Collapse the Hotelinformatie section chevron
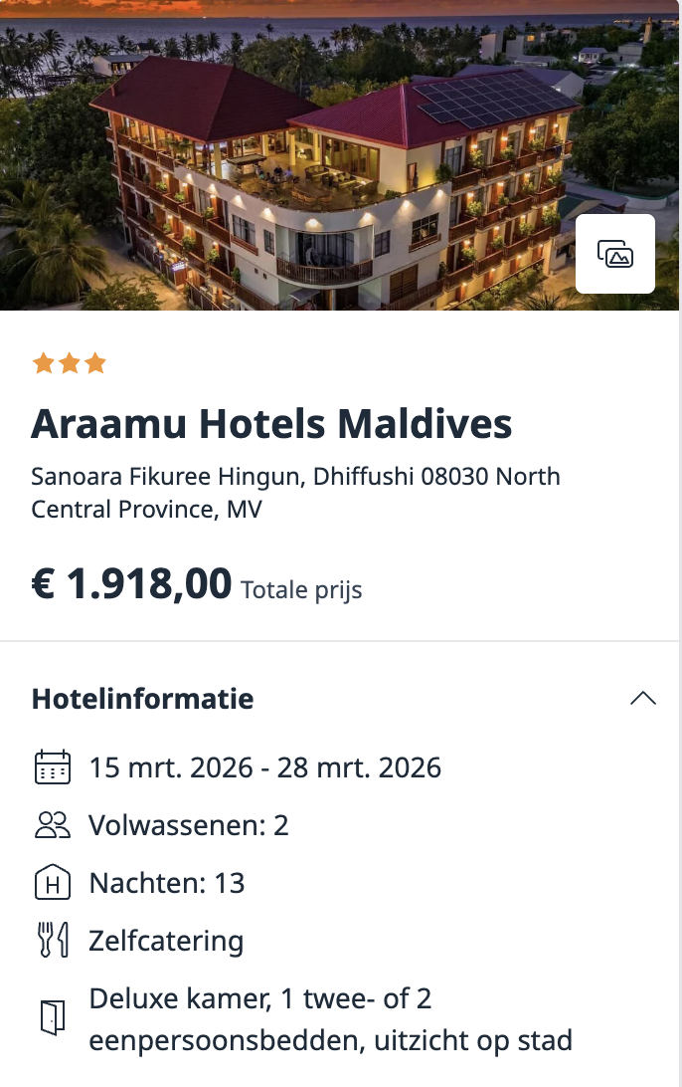The image size is (682, 1087). tap(643, 698)
